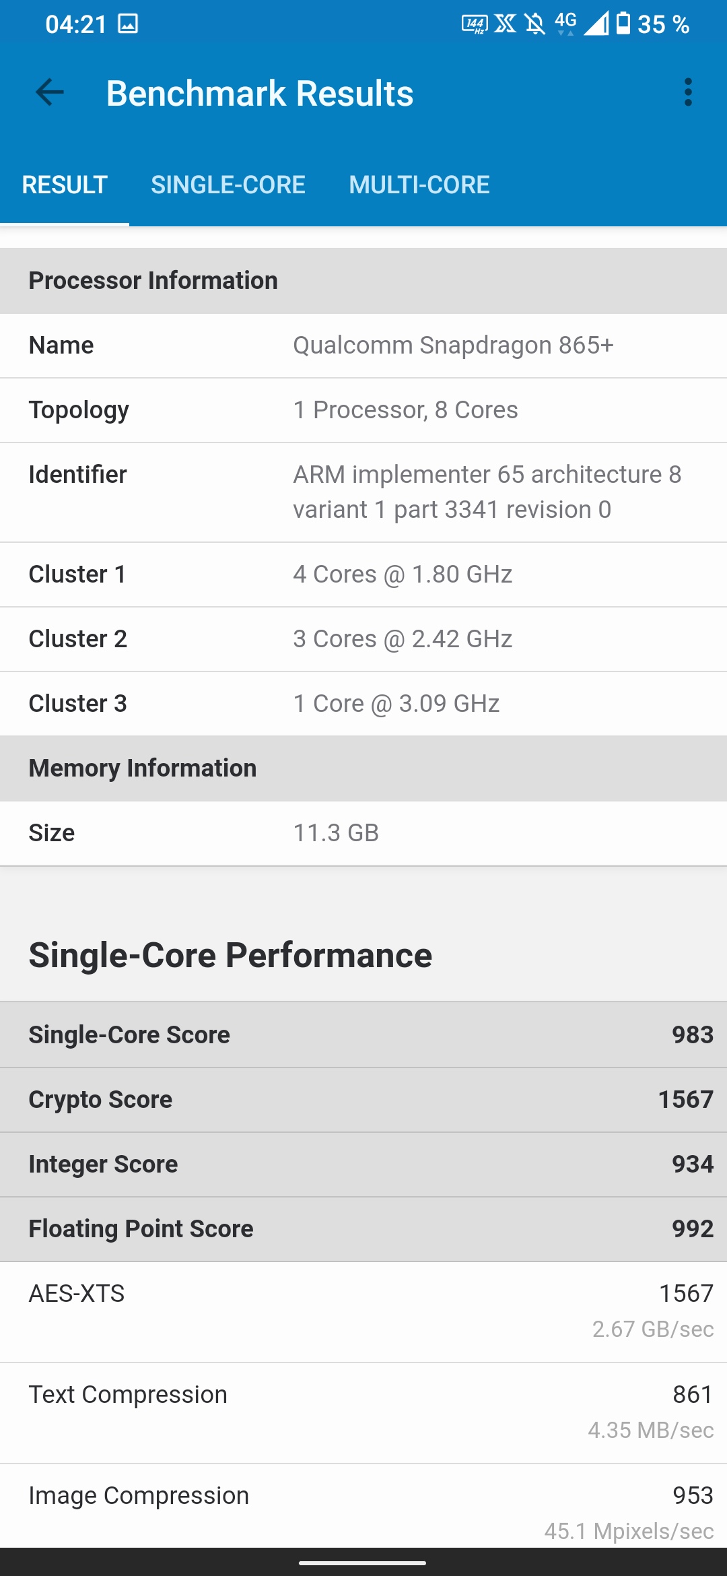Image resolution: width=727 pixels, height=1576 pixels.
Task: Tap the 144 Hz refresh rate icon
Action: pyautogui.click(x=474, y=24)
